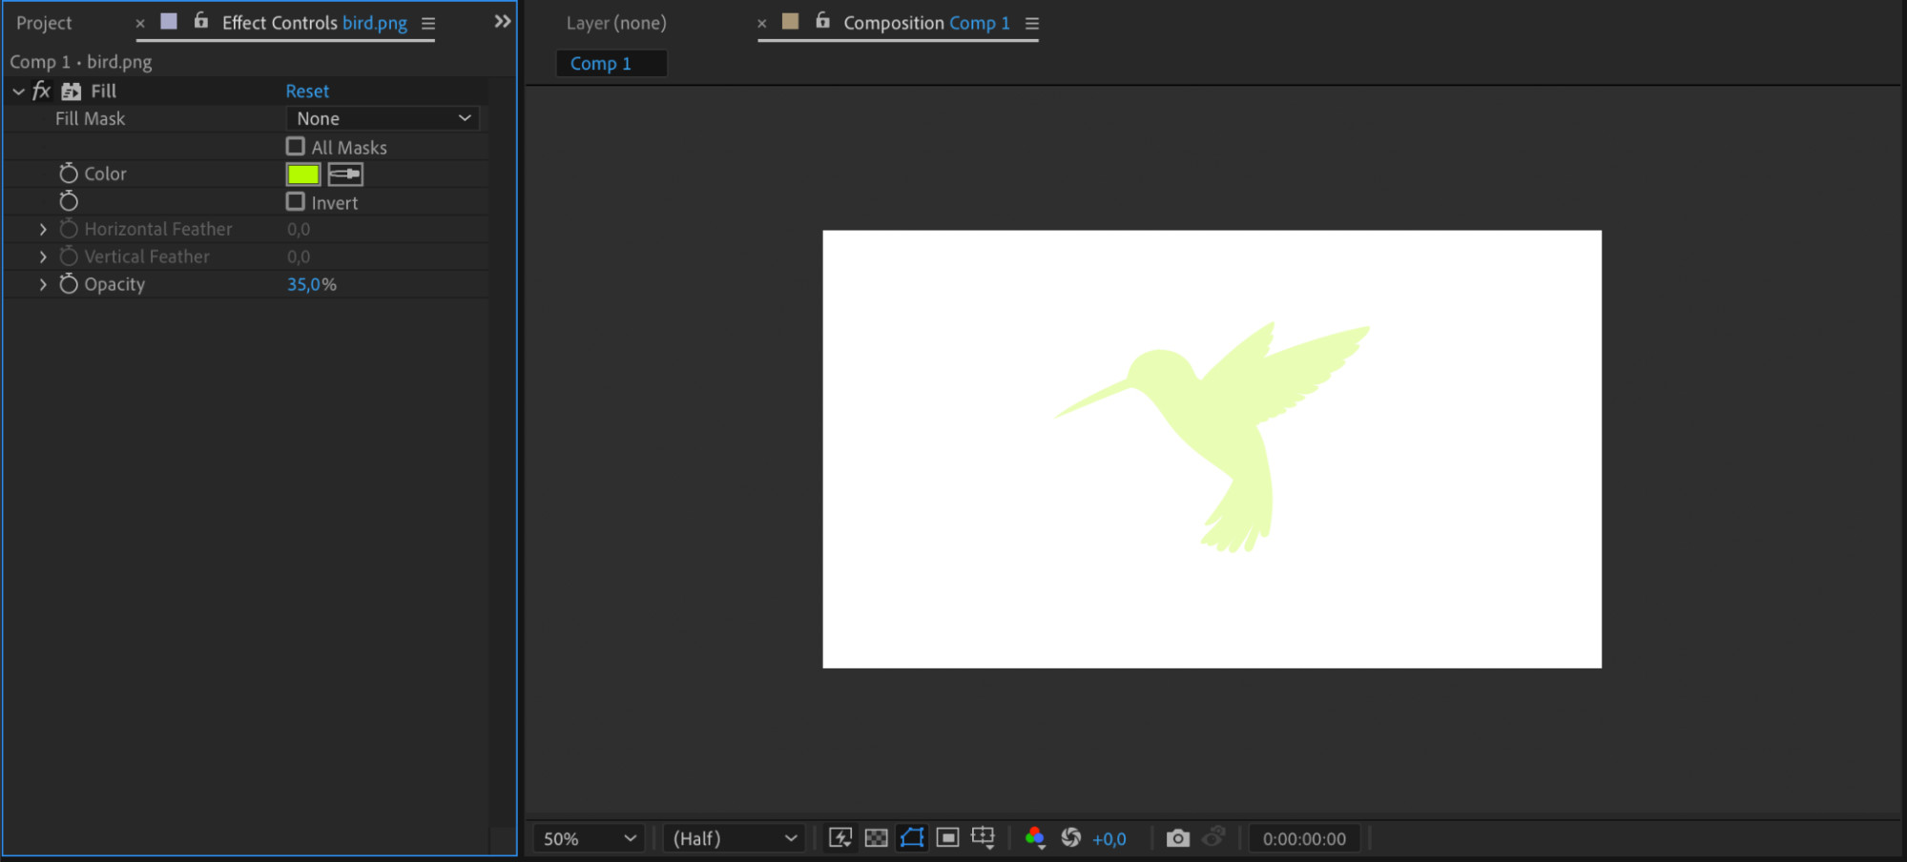Click the green Color swatch
The image size is (1907, 862).
coord(303,174)
